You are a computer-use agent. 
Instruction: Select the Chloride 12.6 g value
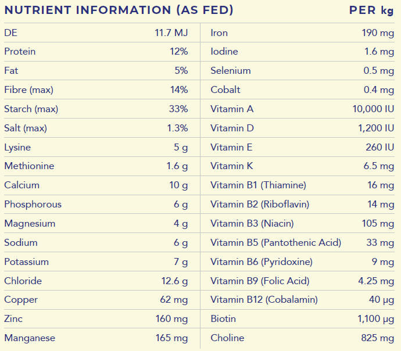(x=174, y=281)
